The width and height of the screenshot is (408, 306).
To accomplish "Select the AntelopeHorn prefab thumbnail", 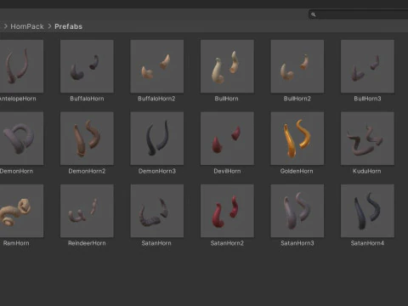I will (21, 66).
